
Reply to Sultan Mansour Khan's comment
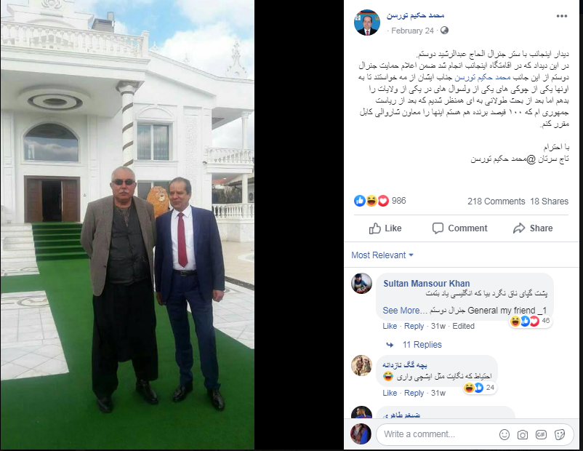click(x=414, y=326)
